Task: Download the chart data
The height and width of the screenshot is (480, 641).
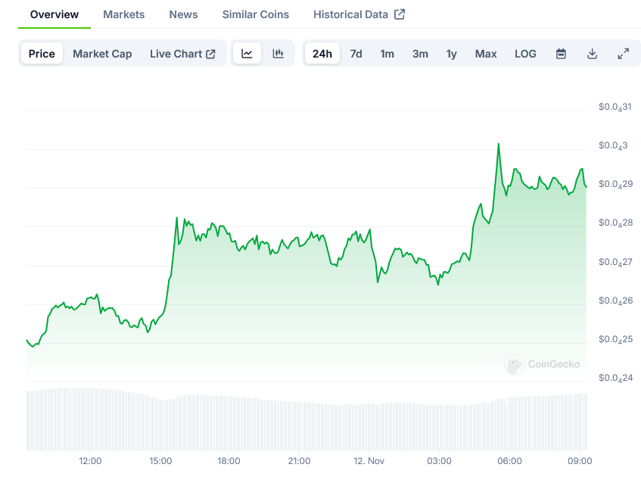Action: [592, 54]
